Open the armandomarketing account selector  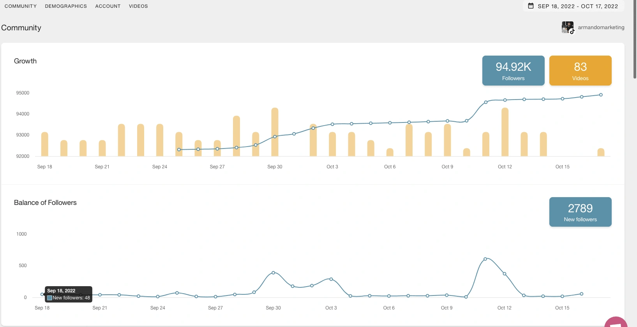click(601, 28)
